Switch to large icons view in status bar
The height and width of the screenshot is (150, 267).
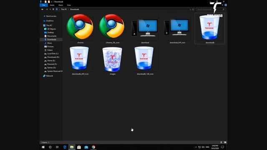click(x=225, y=142)
